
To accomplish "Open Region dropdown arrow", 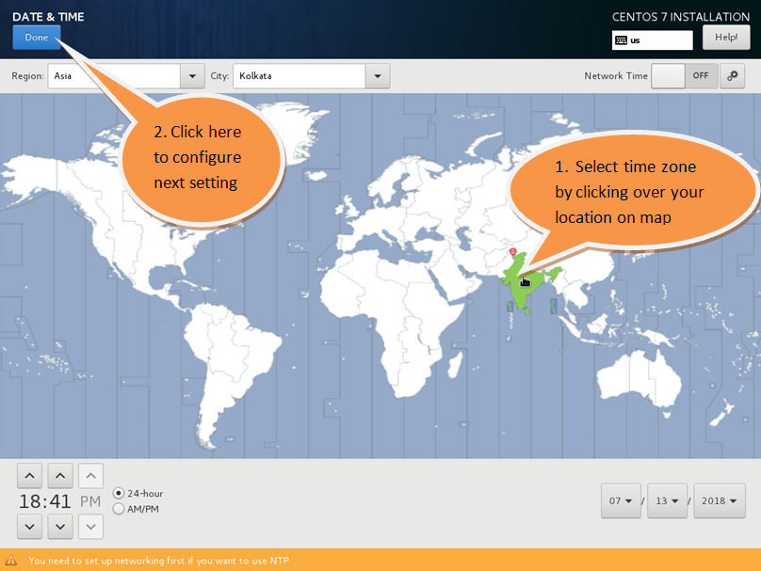I will tap(192, 76).
